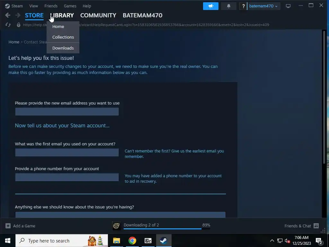329x247 pixels.
Task: Click the first email used field
Action: 67,152
